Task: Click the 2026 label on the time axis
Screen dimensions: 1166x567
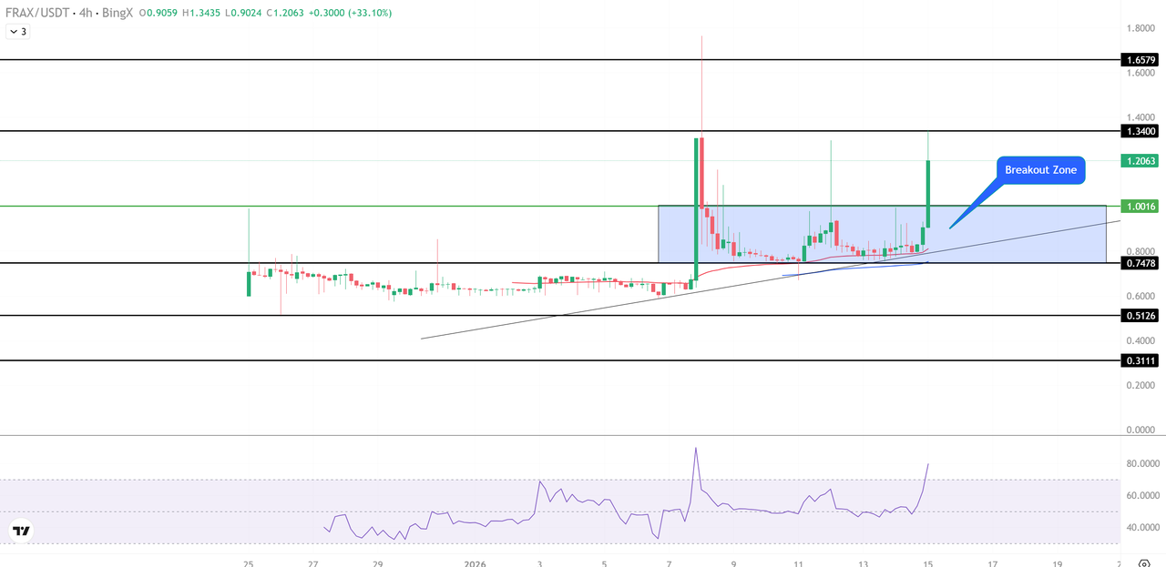Action: 474,562
